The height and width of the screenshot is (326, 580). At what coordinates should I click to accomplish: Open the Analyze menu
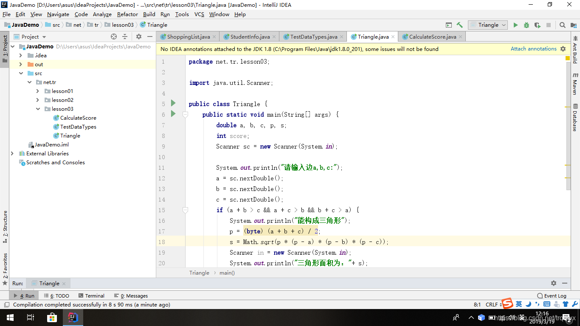pyautogui.click(x=102, y=14)
